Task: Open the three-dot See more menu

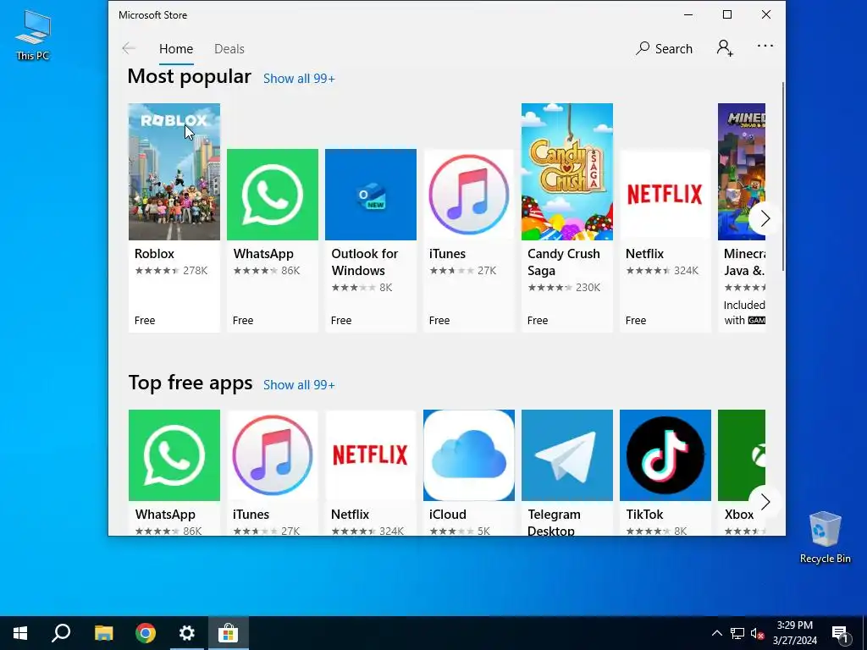Action: pyautogui.click(x=765, y=46)
